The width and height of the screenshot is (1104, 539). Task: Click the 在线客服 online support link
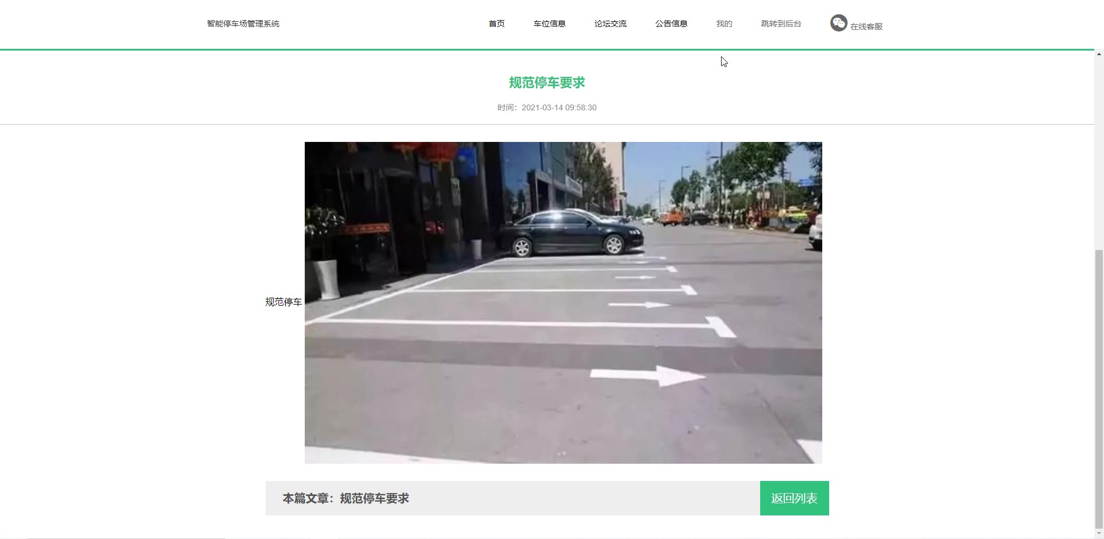867,26
